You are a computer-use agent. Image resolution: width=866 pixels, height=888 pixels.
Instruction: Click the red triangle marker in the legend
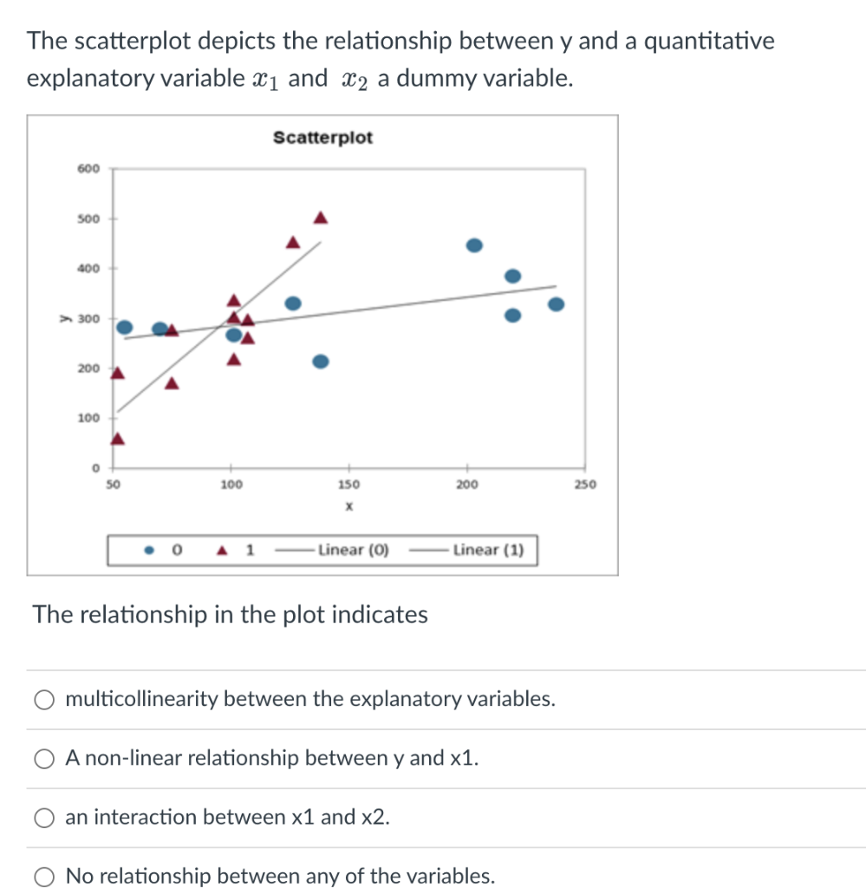click(x=221, y=548)
